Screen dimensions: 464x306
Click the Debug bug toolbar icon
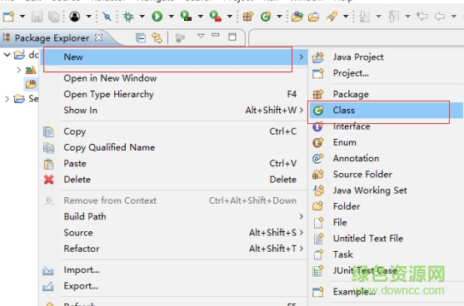coord(128,17)
